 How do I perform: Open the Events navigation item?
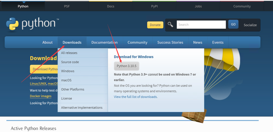coord(218,42)
